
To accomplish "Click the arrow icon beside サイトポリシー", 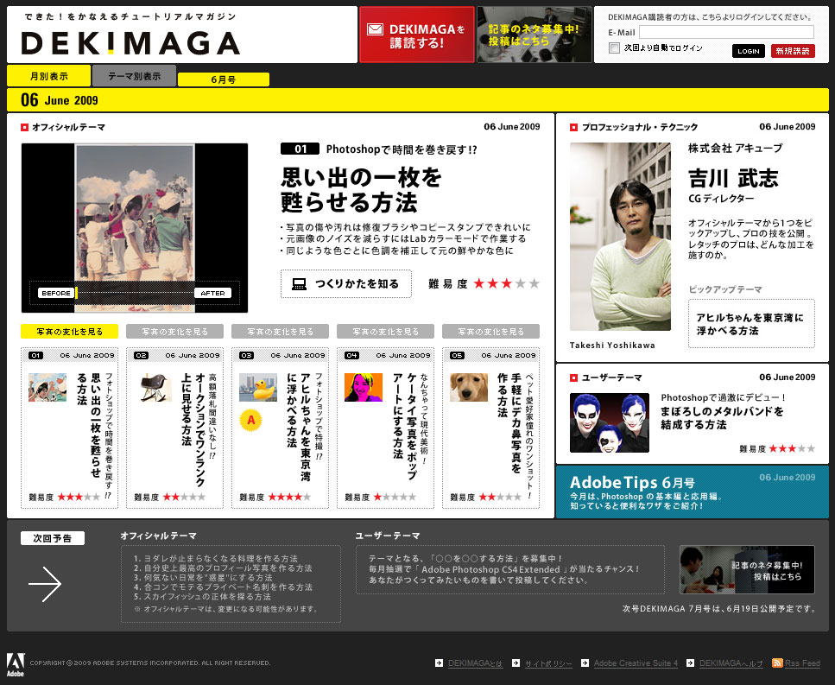I will click(x=516, y=663).
